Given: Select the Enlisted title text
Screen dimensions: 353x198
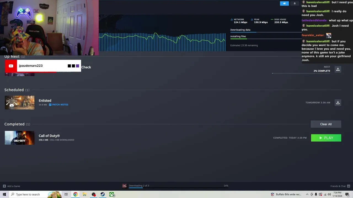Looking at the screenshot, I should click(x=45, y=101).
